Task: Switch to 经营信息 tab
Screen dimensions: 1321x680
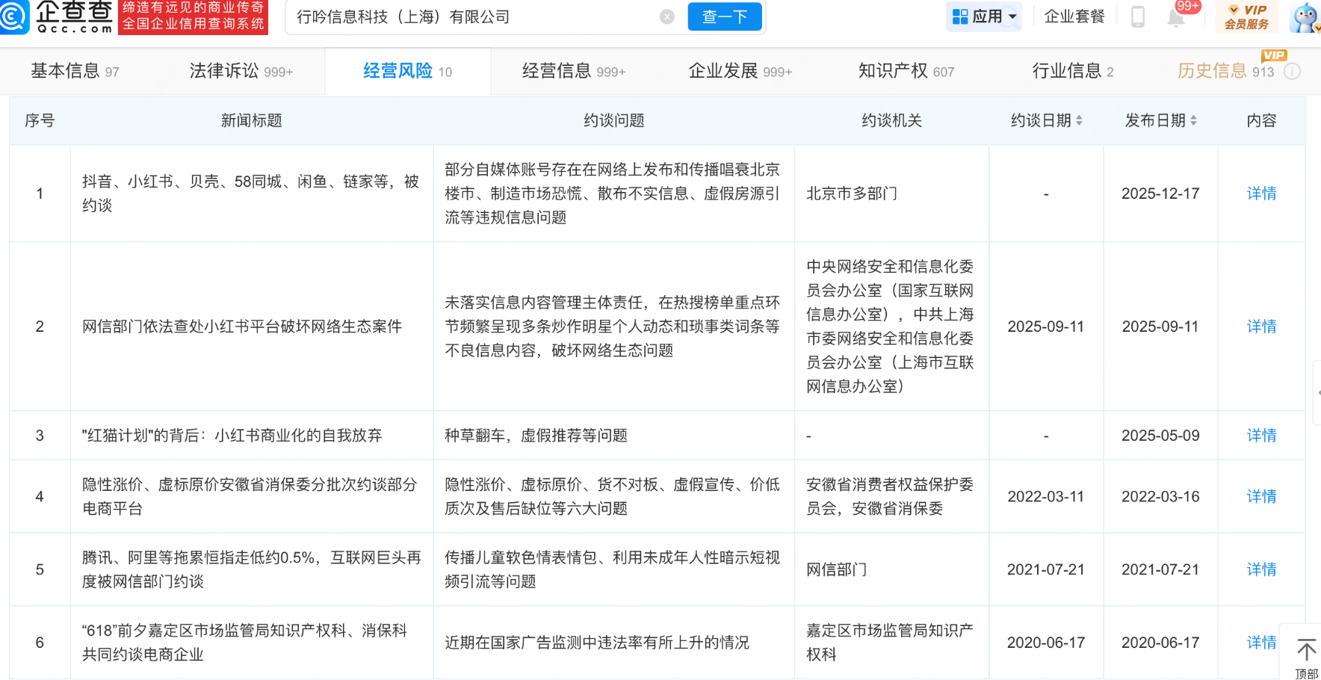Action: pos(574,71)
